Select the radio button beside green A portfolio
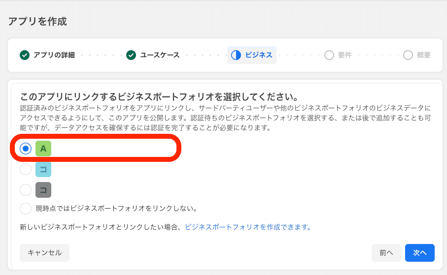Image resolution: width=447 pixels, height=275 pixels. pos(26,149)
